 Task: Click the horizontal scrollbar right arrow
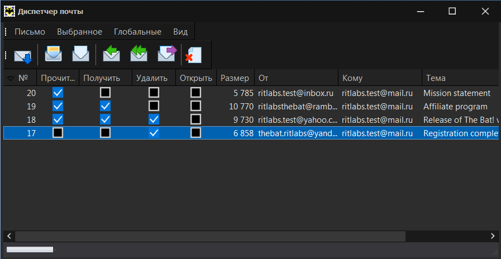click(x=493, y=236)
